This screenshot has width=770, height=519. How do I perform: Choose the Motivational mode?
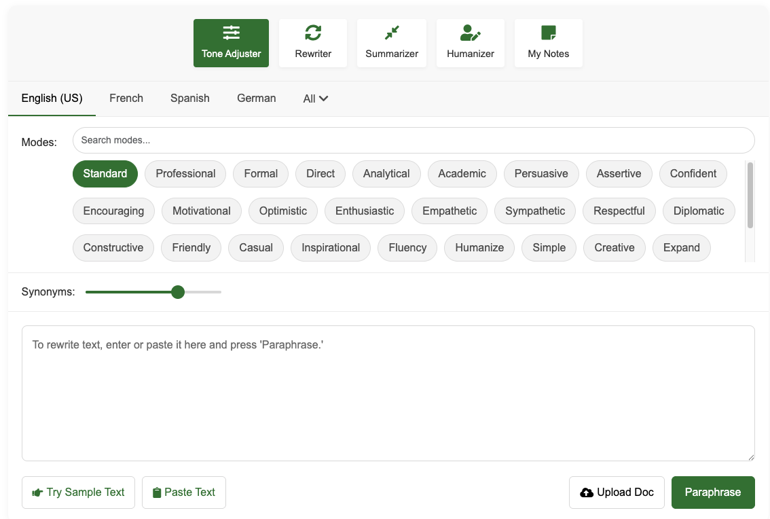[x=202, y=211]
